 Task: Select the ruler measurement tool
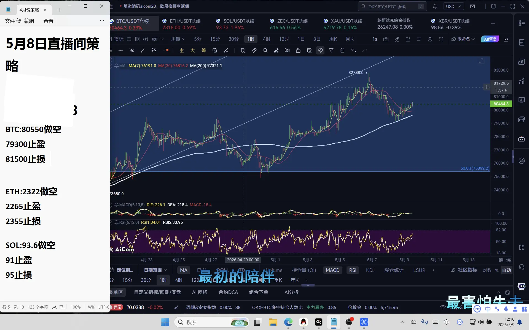(254, 50)
